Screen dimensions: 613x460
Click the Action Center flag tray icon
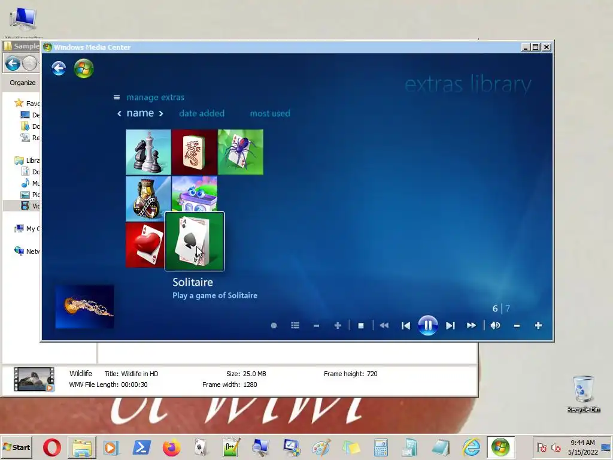tap(541, 447)
